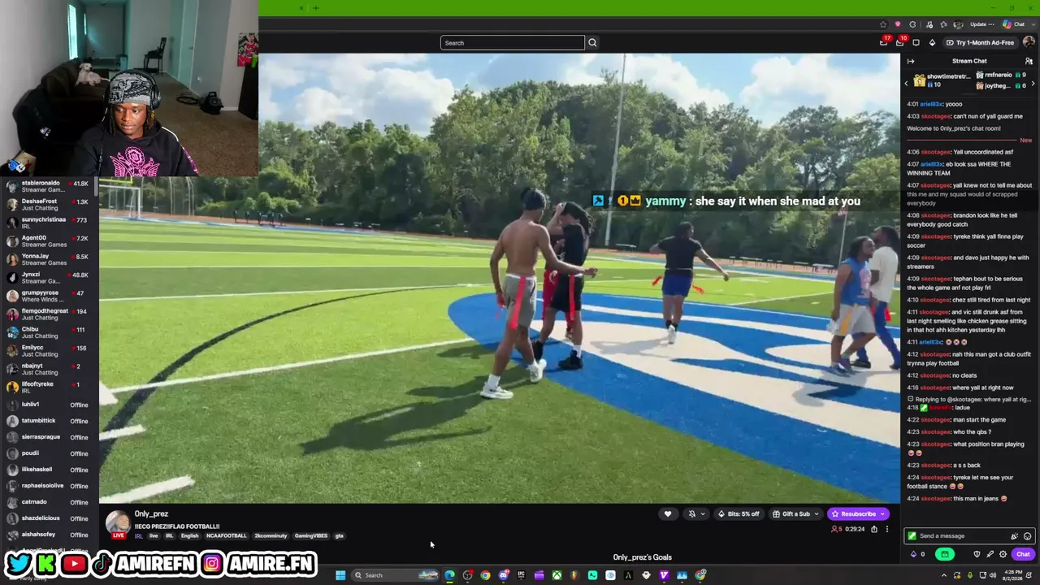Click the Bits: 5% off button
The height and width of the screenshot is (585, 1040).
[739, 513]
